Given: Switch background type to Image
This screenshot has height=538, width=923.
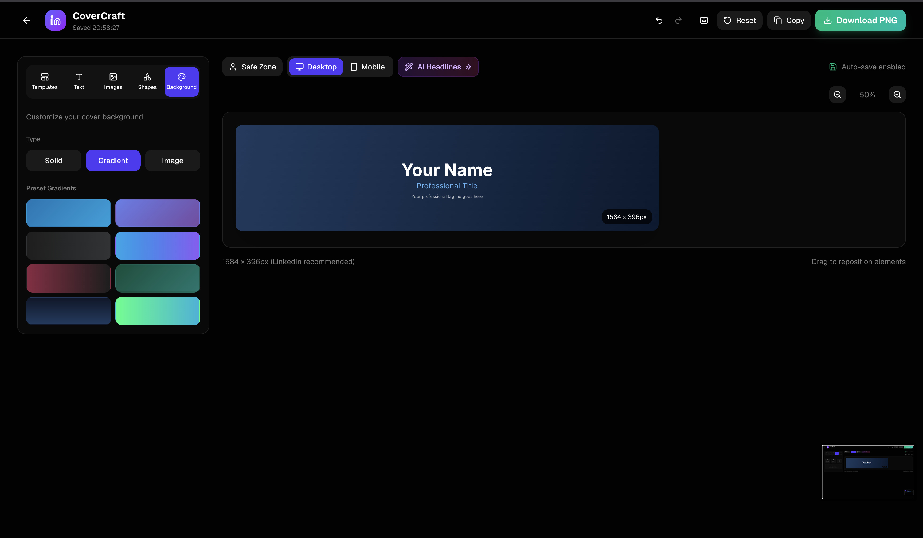Looking at the screenshot, I should pos(172,160).
